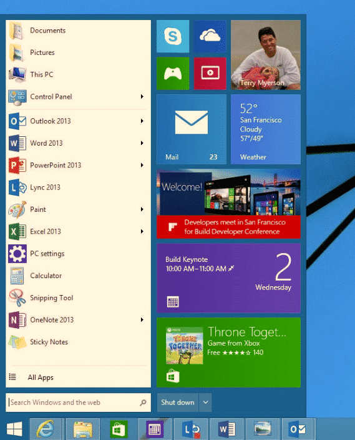Click the This PC computer icon
This screenshot has width=355, height=440.
pyautogui.click(x=17, y=74)
